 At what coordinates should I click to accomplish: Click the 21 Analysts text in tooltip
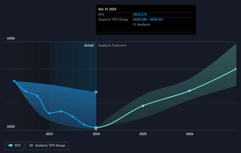[x=141, y=24]
